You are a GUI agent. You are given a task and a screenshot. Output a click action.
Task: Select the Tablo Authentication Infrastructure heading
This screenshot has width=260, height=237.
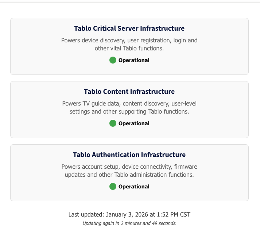129,155
